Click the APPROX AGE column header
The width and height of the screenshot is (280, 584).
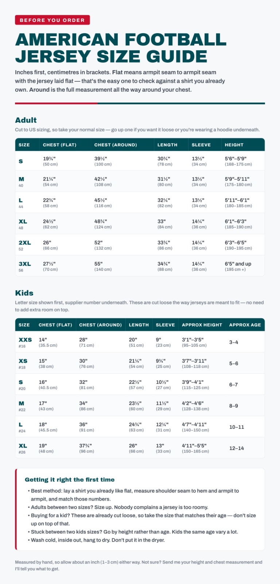tap(245, 325)
